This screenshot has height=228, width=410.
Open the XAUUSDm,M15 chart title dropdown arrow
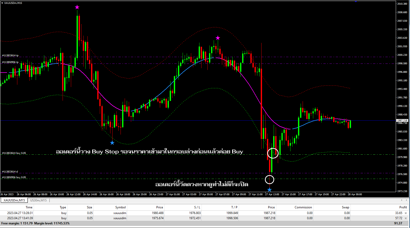pyautogui.click(x=2, y=3)
